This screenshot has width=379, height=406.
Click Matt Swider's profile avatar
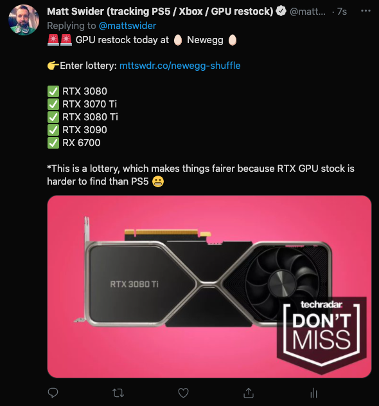(x=24, y=20)
